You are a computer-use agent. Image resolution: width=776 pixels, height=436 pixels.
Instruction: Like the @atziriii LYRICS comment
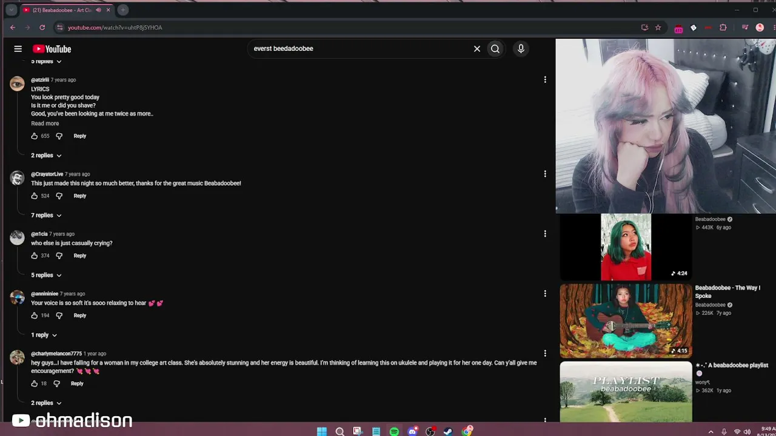pos(35,136)
